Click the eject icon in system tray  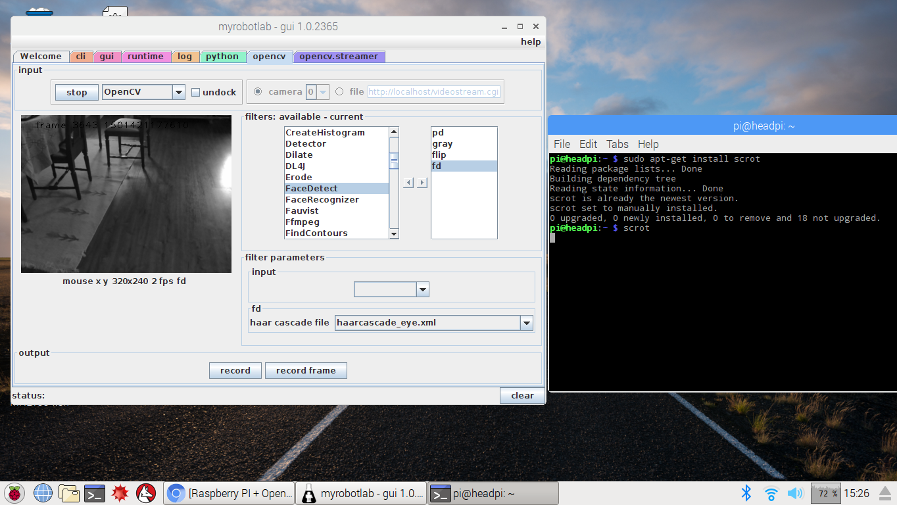point(885,493)
